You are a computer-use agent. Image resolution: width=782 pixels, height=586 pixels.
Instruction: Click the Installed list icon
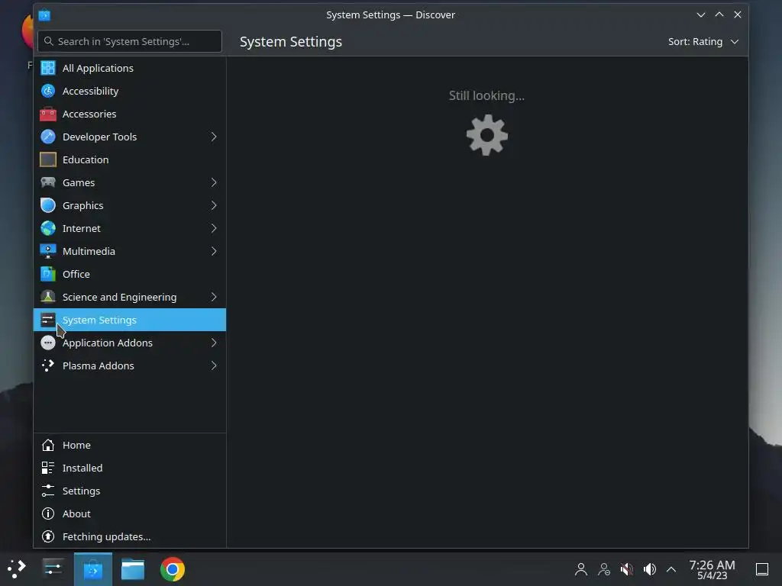pos(48,468)
